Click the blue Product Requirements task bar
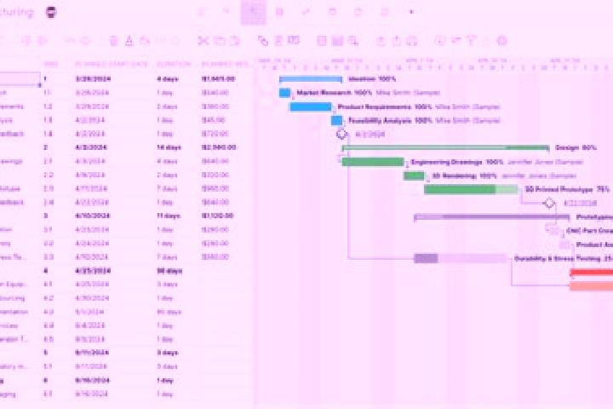This screenshot has height=409, width=613. 311,107
